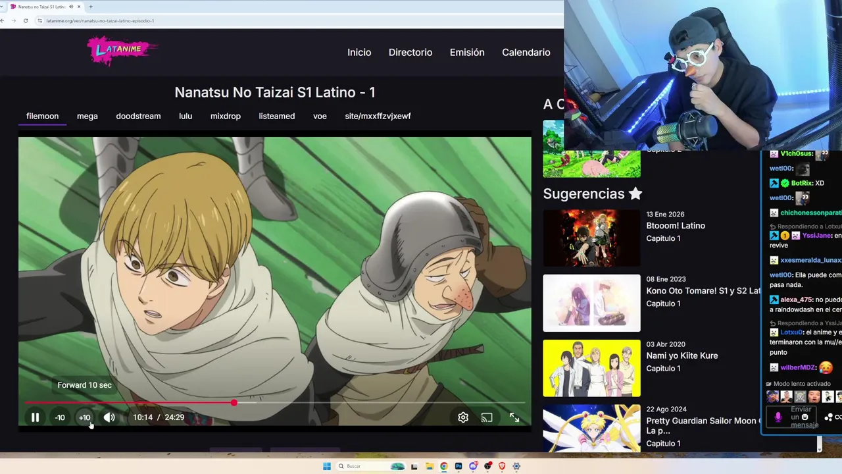
Task: Select the filemoon server tab
Action: pyautogui.click(x=42, y=116)
